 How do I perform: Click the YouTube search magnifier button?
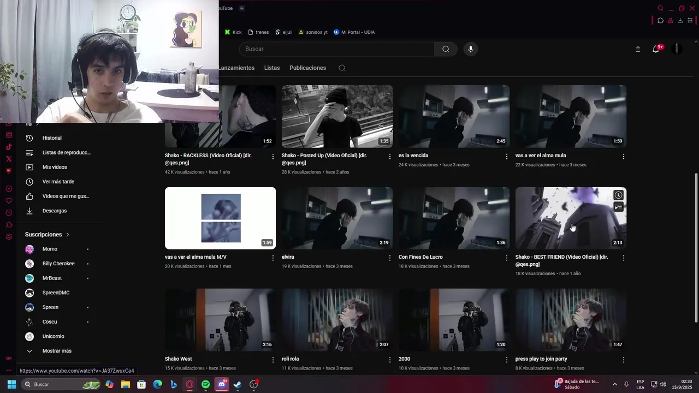[446, 49]
